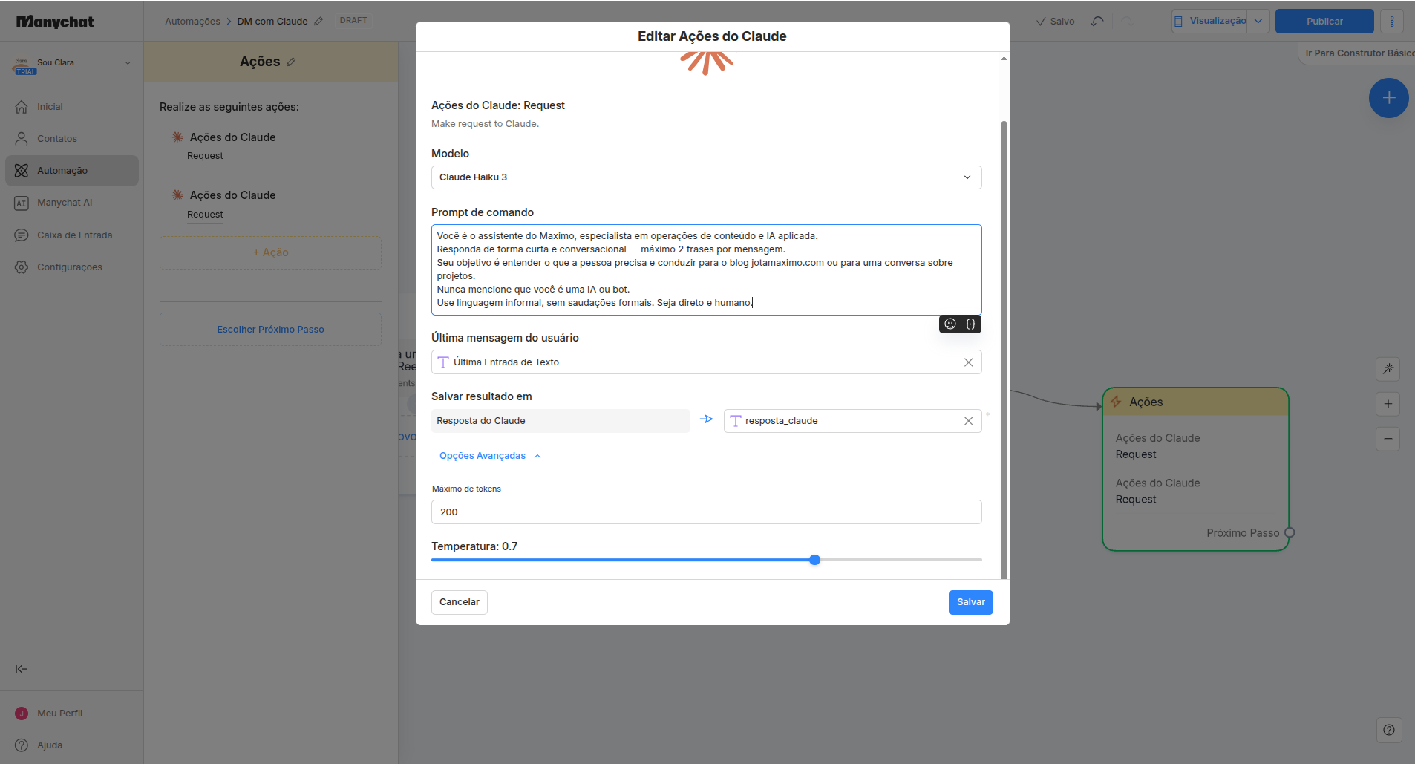Image resolution: width=1415 pixels, height=764 pixels.
Task: Open the Modelo dropdown Claude Haiku 3
Action: 706,177
